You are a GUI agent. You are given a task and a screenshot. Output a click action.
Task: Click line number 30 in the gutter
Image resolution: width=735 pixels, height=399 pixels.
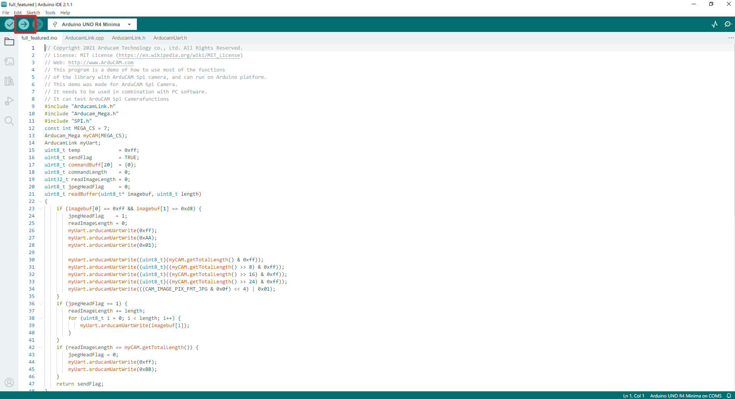pyautogui.click(x=32, y=260)
